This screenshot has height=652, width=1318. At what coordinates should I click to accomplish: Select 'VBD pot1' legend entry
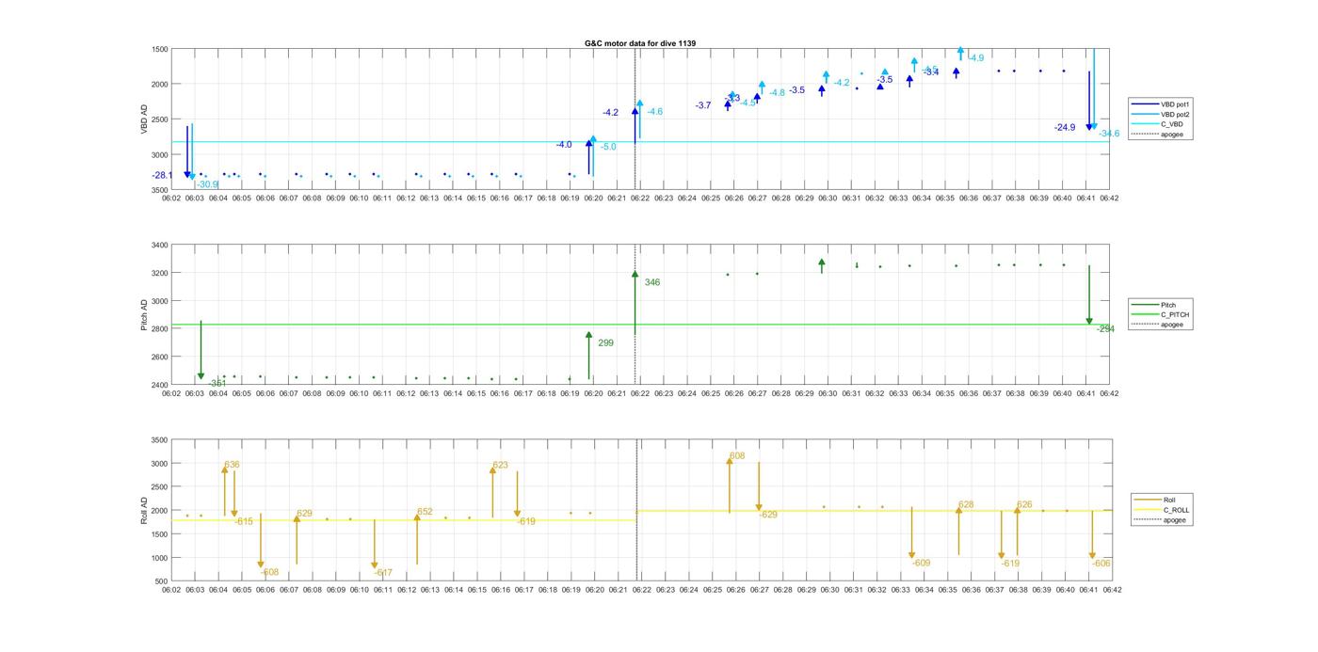coord(1176,103)
